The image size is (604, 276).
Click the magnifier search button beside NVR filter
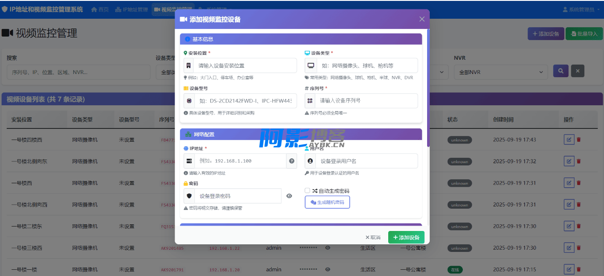pos(560,71)
